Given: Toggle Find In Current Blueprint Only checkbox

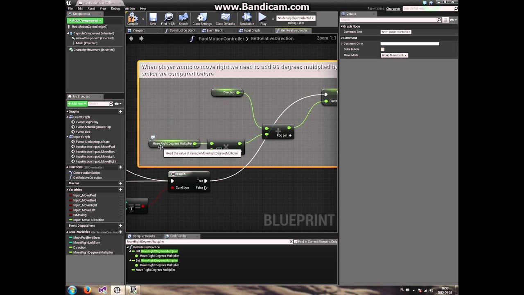Looking at the screenshot, I should point(296,242).
